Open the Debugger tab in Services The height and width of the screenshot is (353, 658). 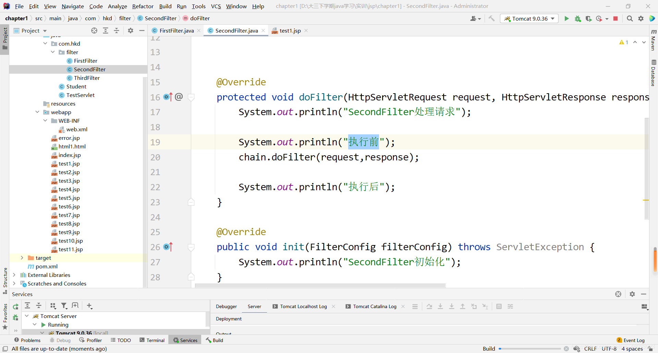(226, 306)
